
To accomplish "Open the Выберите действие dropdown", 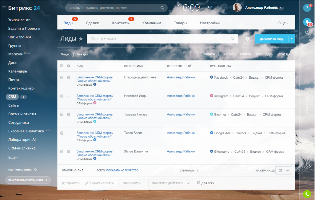I will point(170,183).
